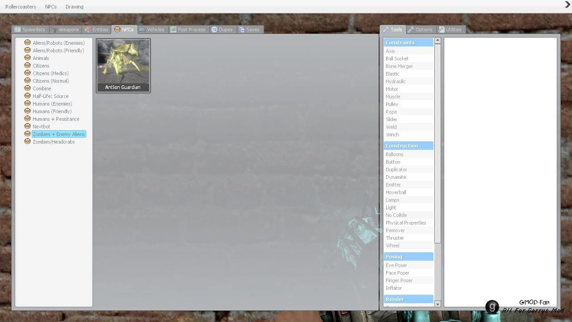Switch to the Weapons tab
The image size is (572, 322).
[x=65, y=30]
